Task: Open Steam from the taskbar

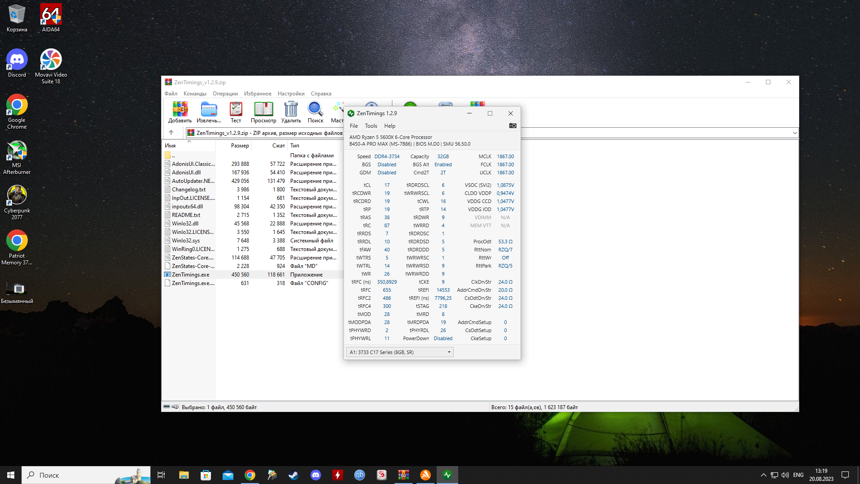Action: click(293, 475)
